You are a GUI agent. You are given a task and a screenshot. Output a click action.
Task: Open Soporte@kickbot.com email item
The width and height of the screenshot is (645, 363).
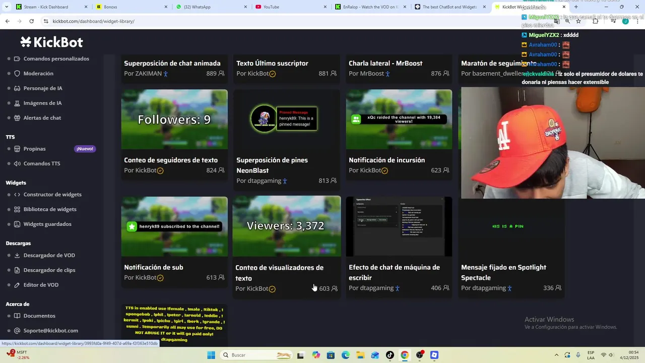coord(50,331)
